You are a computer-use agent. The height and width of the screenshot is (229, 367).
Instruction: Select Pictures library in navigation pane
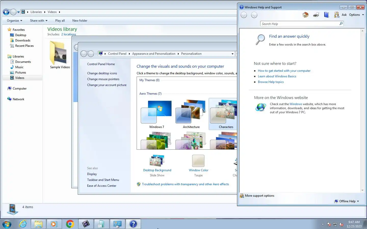[20, 73]
